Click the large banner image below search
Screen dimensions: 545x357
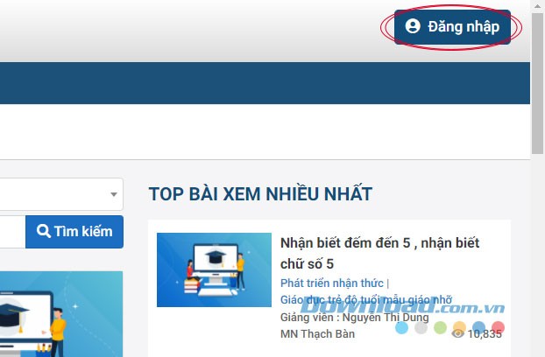coord(61,315)
